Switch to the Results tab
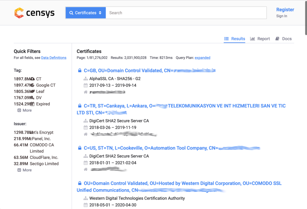The height and width of the screenshot is (209, 307). coord(235,39)
